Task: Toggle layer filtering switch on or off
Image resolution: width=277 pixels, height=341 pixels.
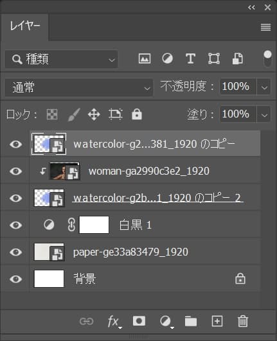Action: pyautogui.click(x=267, y=58)
